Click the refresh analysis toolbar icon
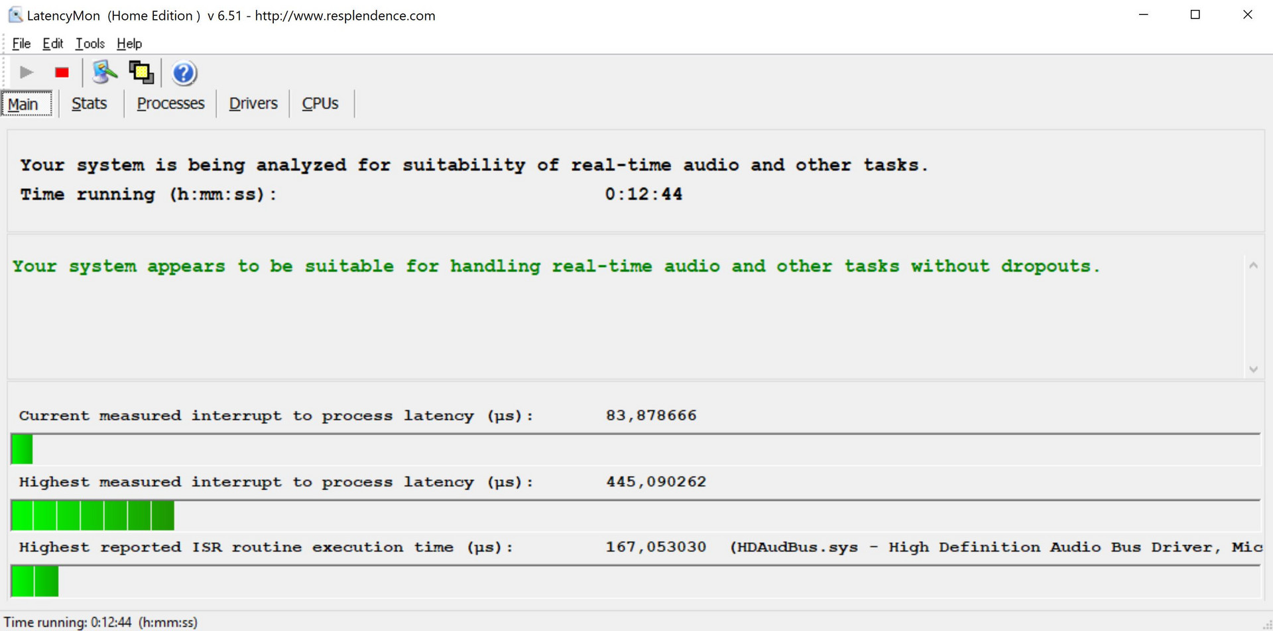The height and width of the screenshot is (631, 1273). (x=105, y=72)
